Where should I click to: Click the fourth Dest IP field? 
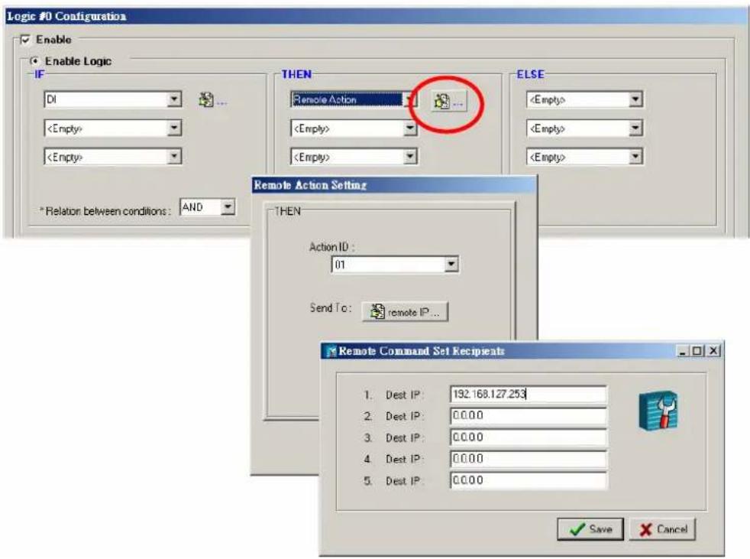coord(529,459)
